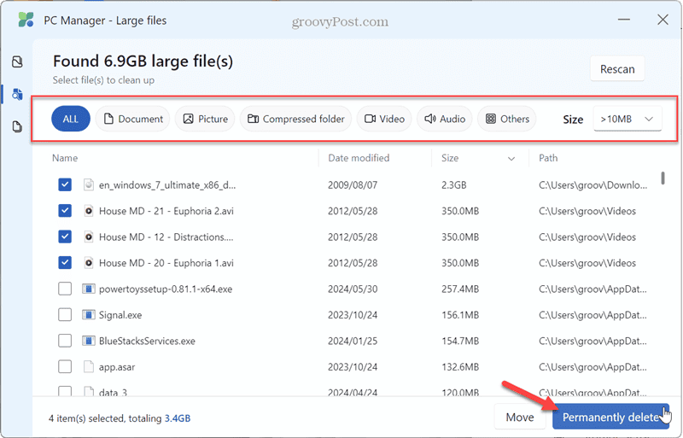The image size is (683, 438).
Task: Open the file page sidebar icon
Action: [17, 127]
